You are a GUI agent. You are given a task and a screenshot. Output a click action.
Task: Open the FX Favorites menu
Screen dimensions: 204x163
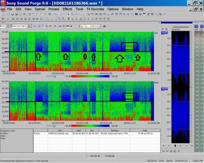tap(95, 9)
